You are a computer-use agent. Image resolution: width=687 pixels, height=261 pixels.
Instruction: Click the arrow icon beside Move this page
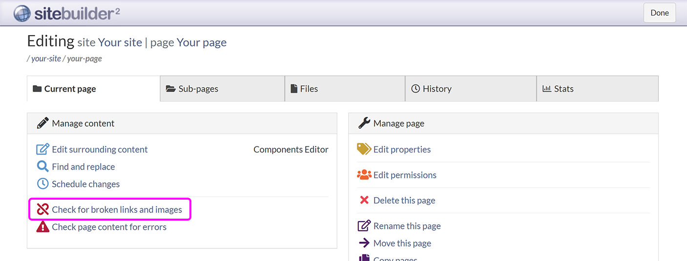[364, 243]
